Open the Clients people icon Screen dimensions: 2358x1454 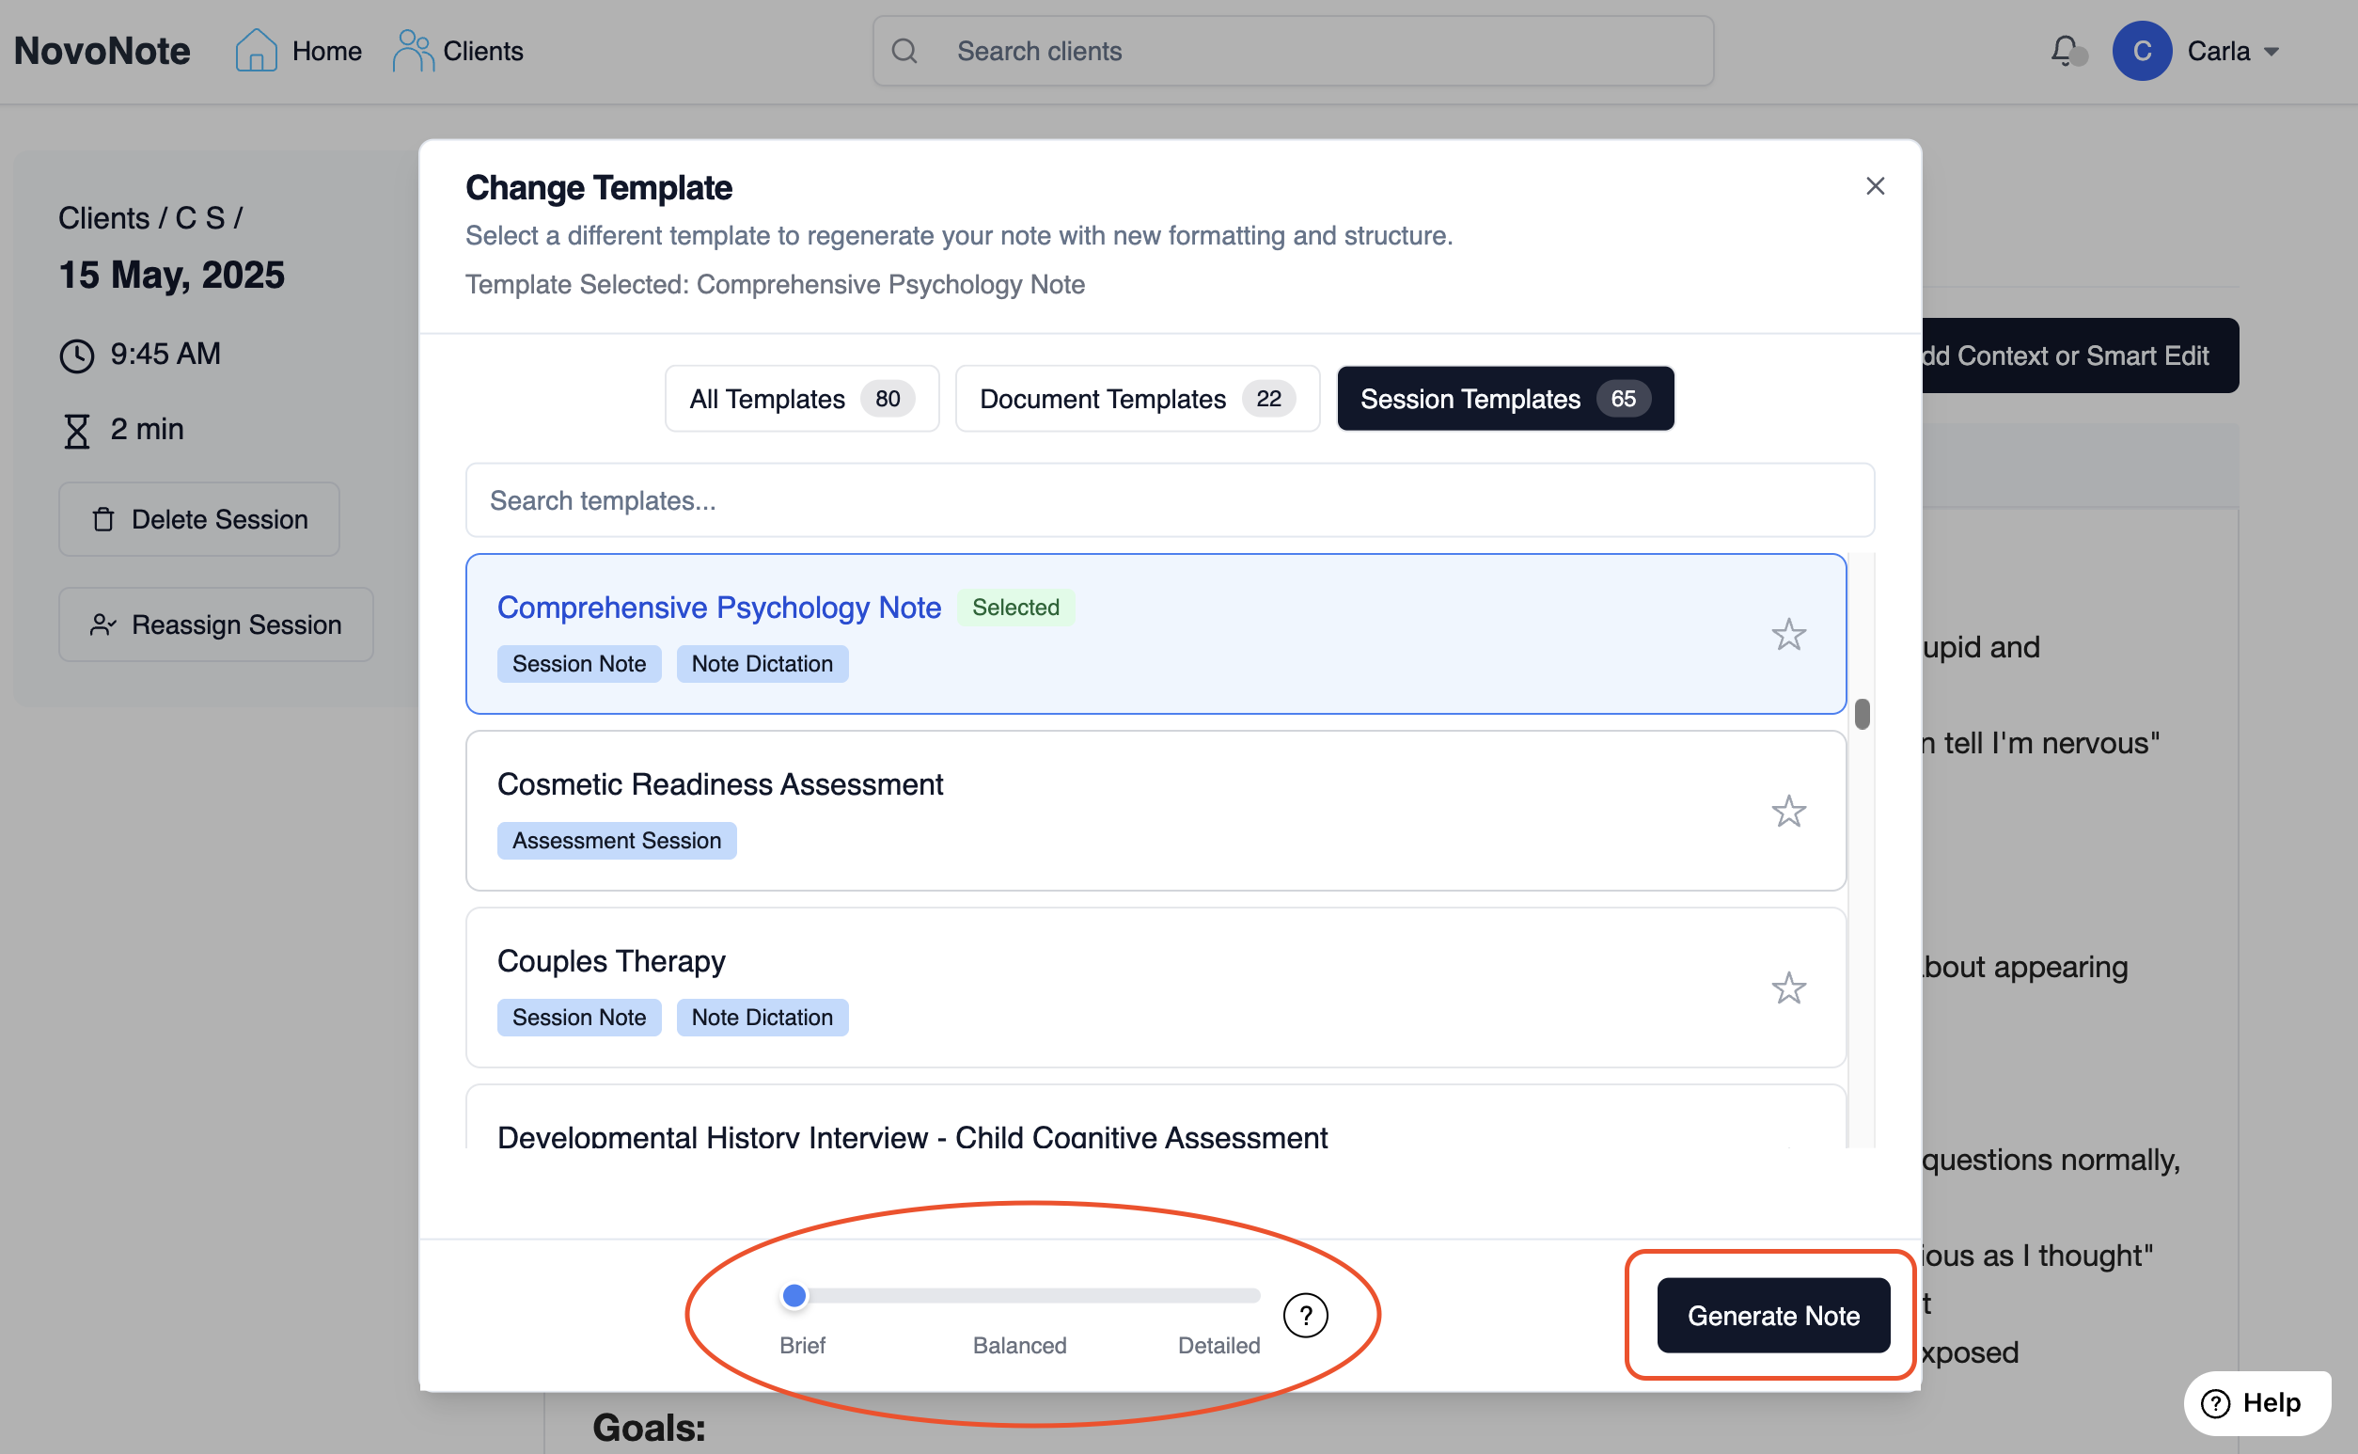[413, 50]
